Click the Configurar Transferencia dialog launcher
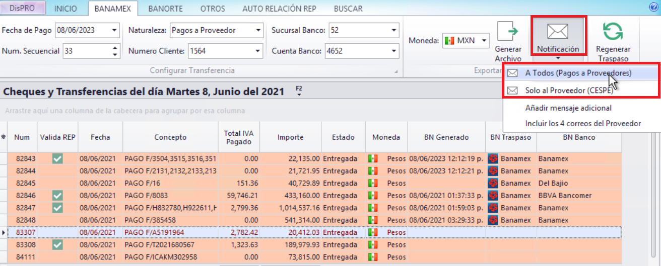Image resolution: width=661 pixels, height=266 pixels. 396,71
